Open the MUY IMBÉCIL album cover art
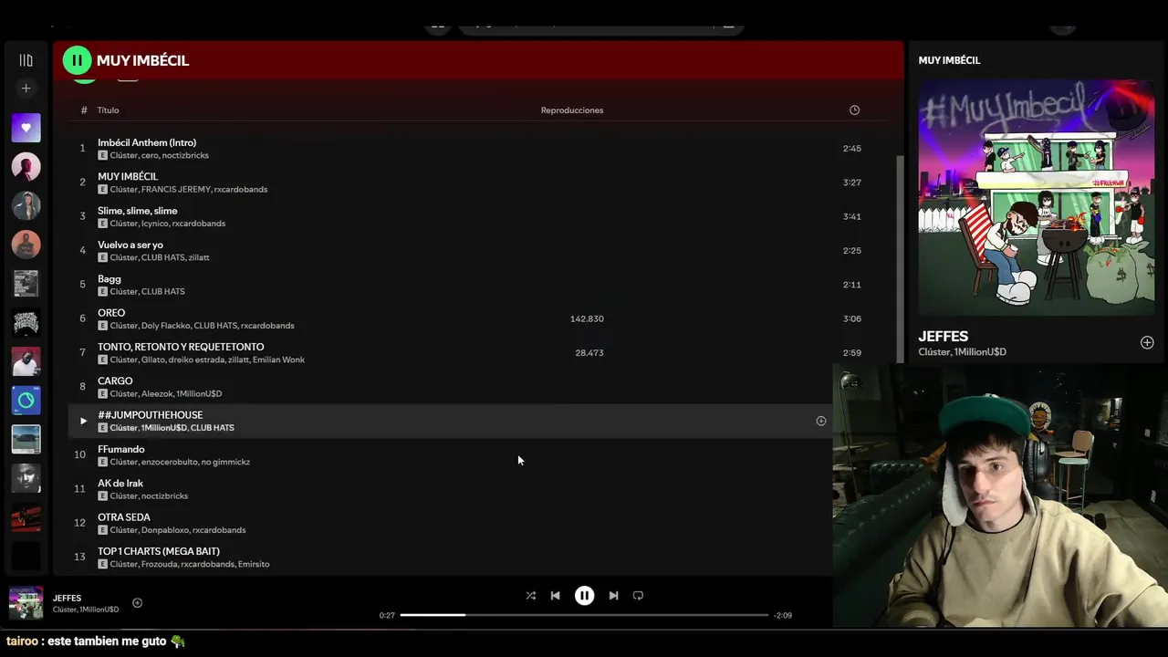The width and height of the screenshot is (1168, 657). 1036,198
